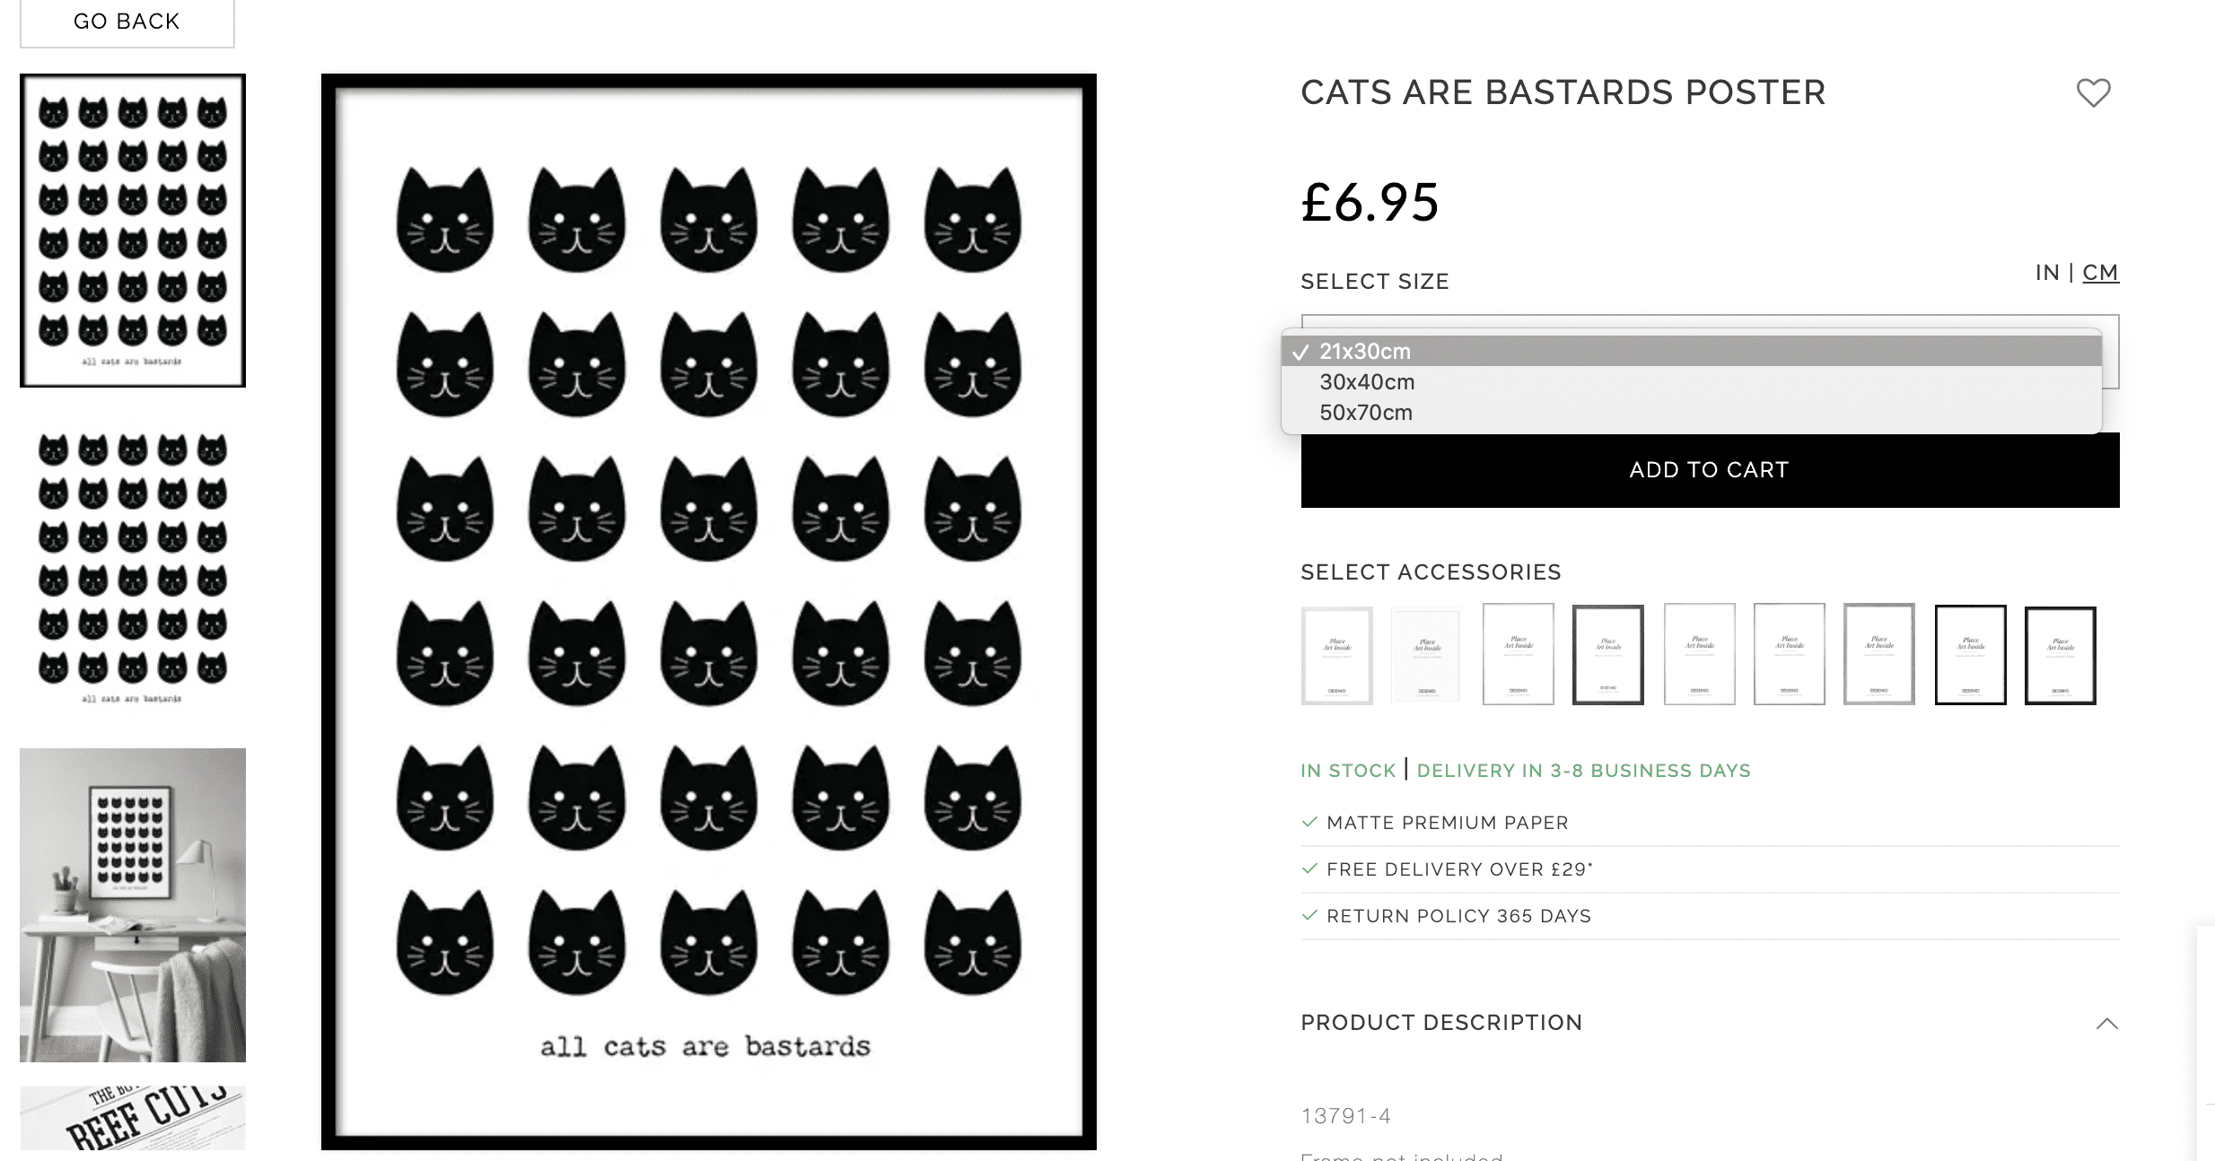The width and height of the screenshot is (2215, 1161).
Task: Select the last accessory frame in the row
Action: [2061, 655]
